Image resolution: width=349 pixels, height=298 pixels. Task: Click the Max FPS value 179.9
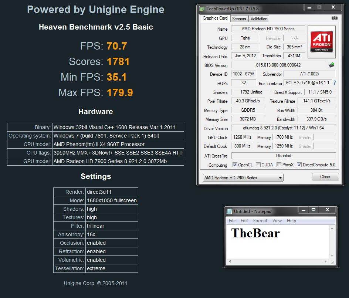point(120,92)
